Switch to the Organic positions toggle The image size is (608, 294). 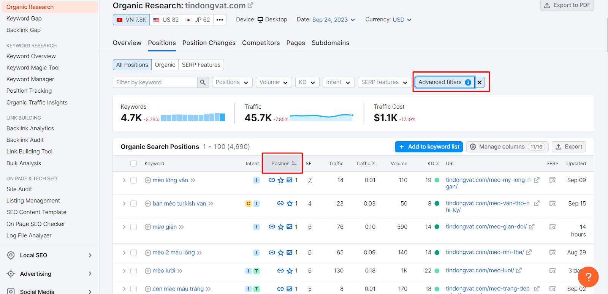tap(165, 65)
